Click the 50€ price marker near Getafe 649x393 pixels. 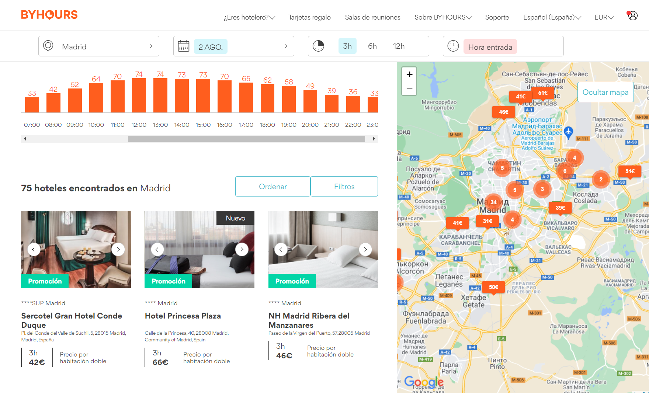tap(493, 287)
